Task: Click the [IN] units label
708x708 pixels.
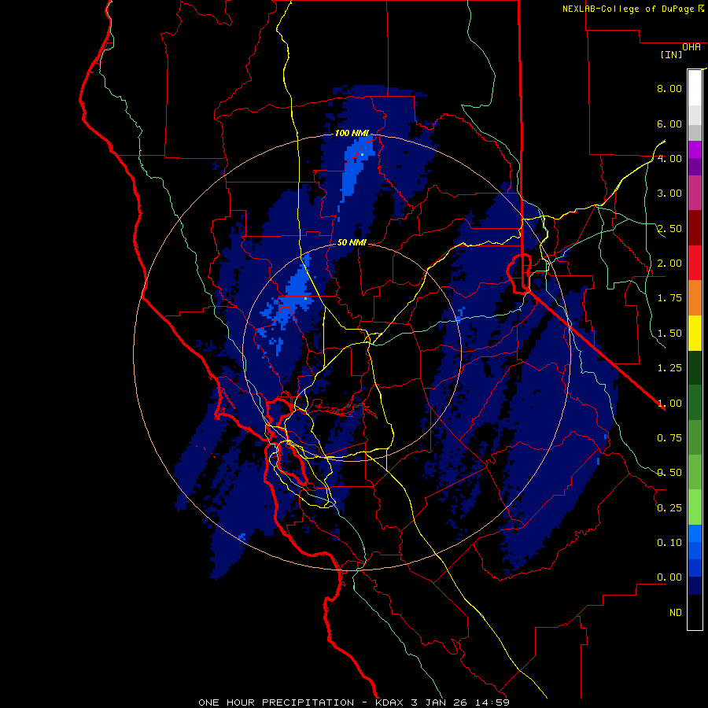Action: [x=671, y=54]
